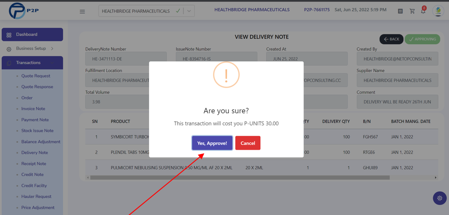Click the HEALTHBRIDGE PHARMACEUTICALS selector box

[x=147, y=11]
